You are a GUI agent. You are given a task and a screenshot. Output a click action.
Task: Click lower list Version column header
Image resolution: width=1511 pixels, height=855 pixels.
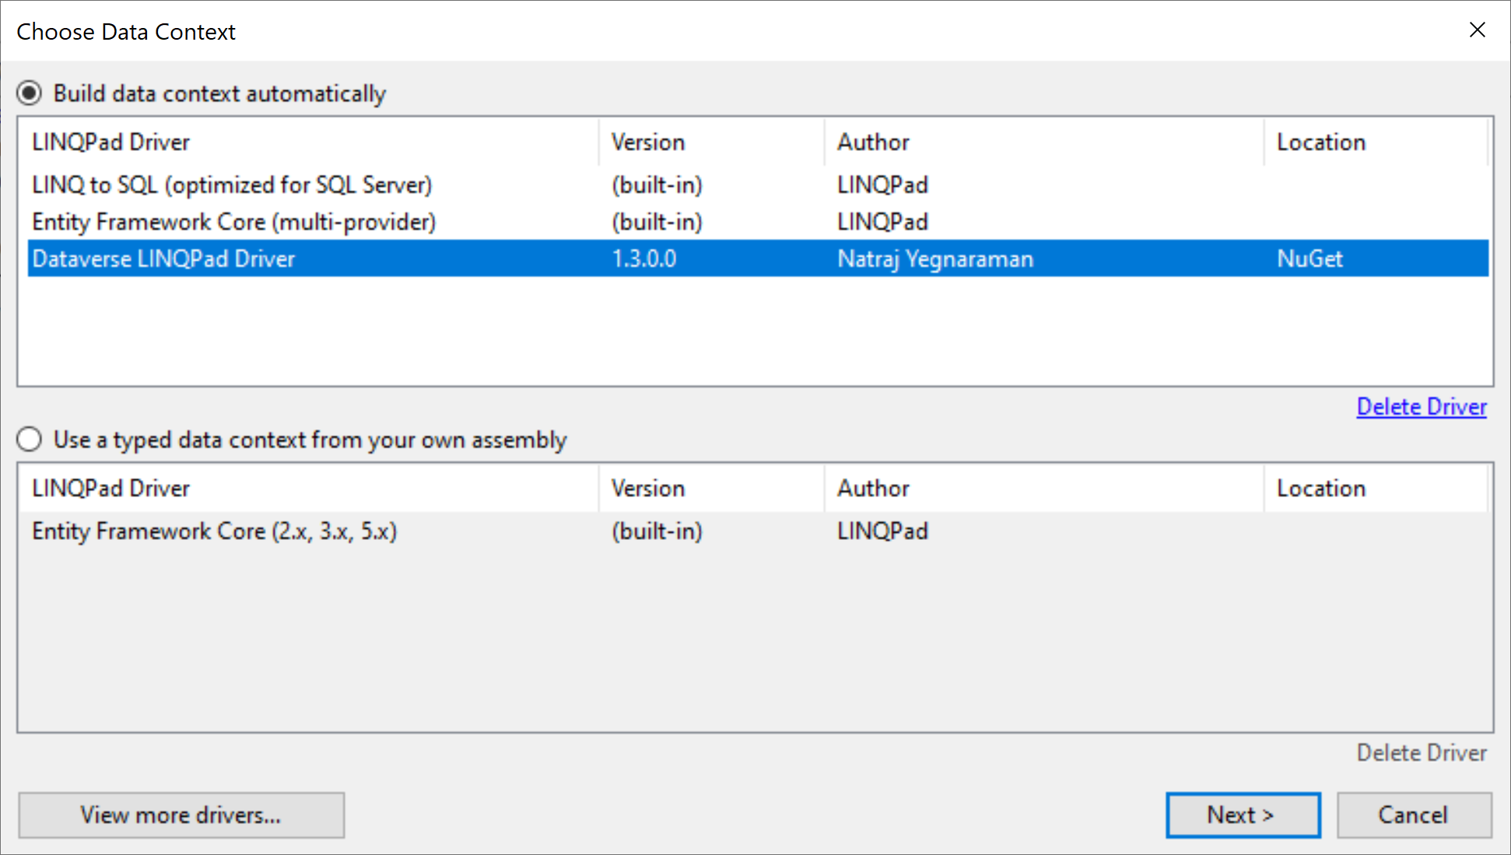[710, 489]
